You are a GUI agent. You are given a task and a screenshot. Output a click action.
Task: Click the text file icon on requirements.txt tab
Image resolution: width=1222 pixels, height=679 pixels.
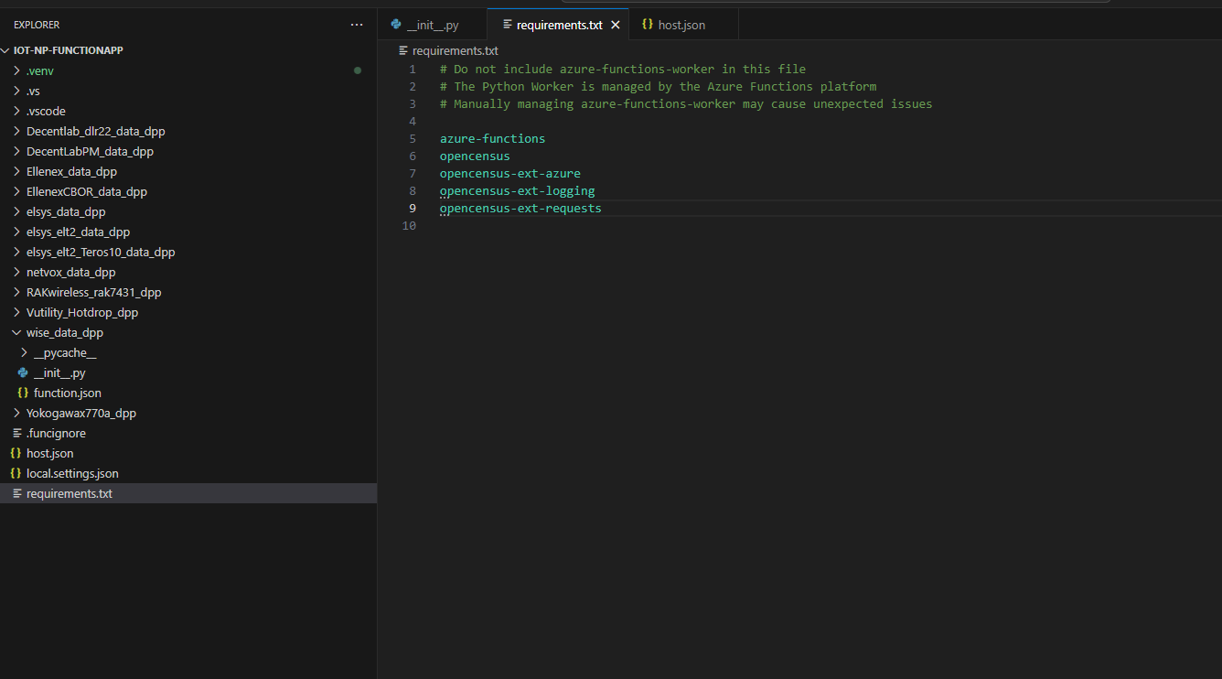click(x=507, y=25)
